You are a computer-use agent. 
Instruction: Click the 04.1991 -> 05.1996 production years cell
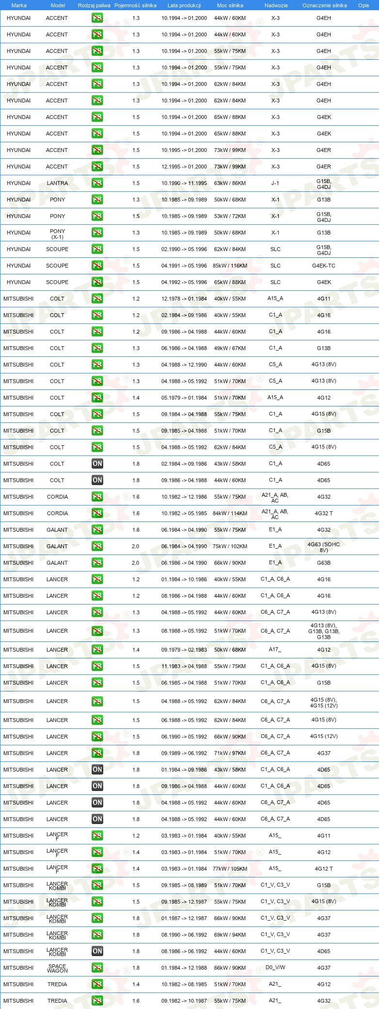click(x=184, y=266)
